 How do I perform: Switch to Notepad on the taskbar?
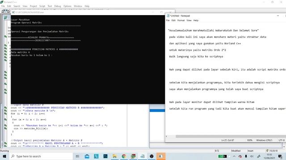pos(142,156)
